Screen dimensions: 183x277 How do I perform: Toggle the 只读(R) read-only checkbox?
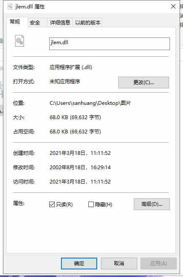52,205
